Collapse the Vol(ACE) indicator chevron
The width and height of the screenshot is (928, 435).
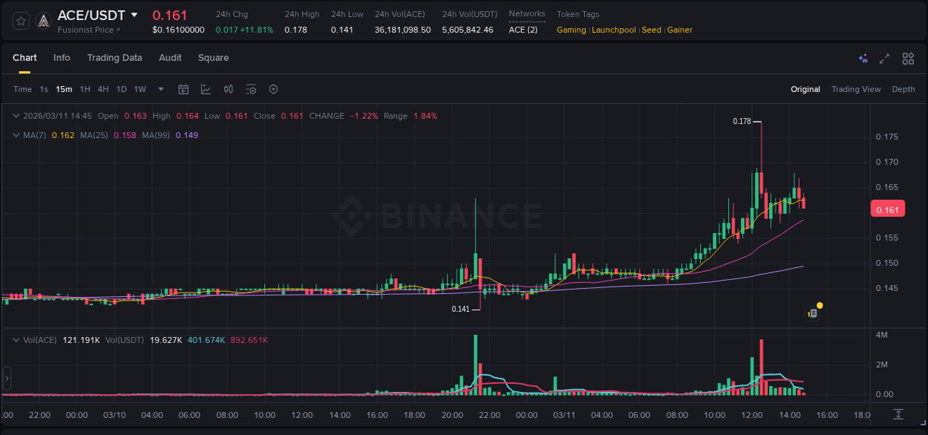(16, 338)
